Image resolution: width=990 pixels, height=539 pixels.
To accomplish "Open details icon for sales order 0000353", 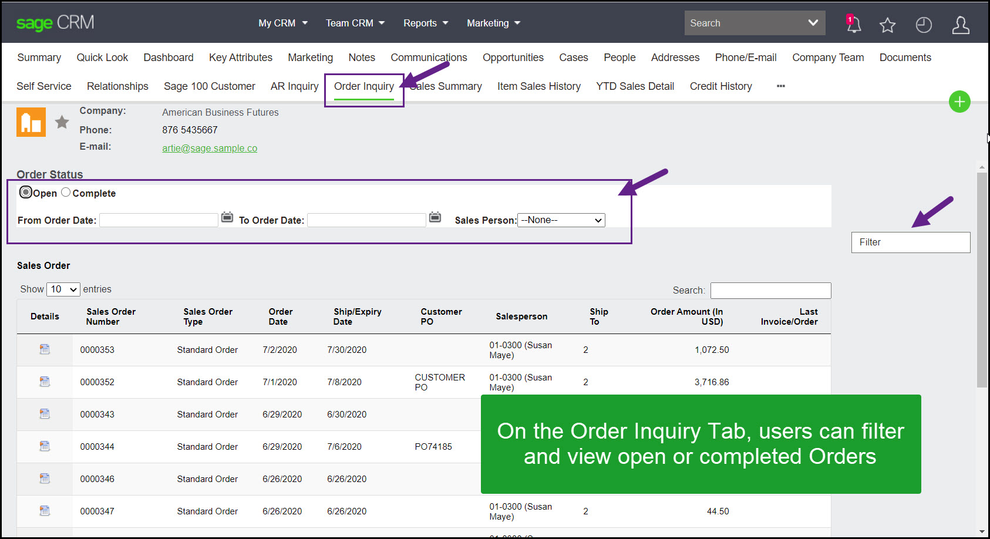I will pos(44,349).
